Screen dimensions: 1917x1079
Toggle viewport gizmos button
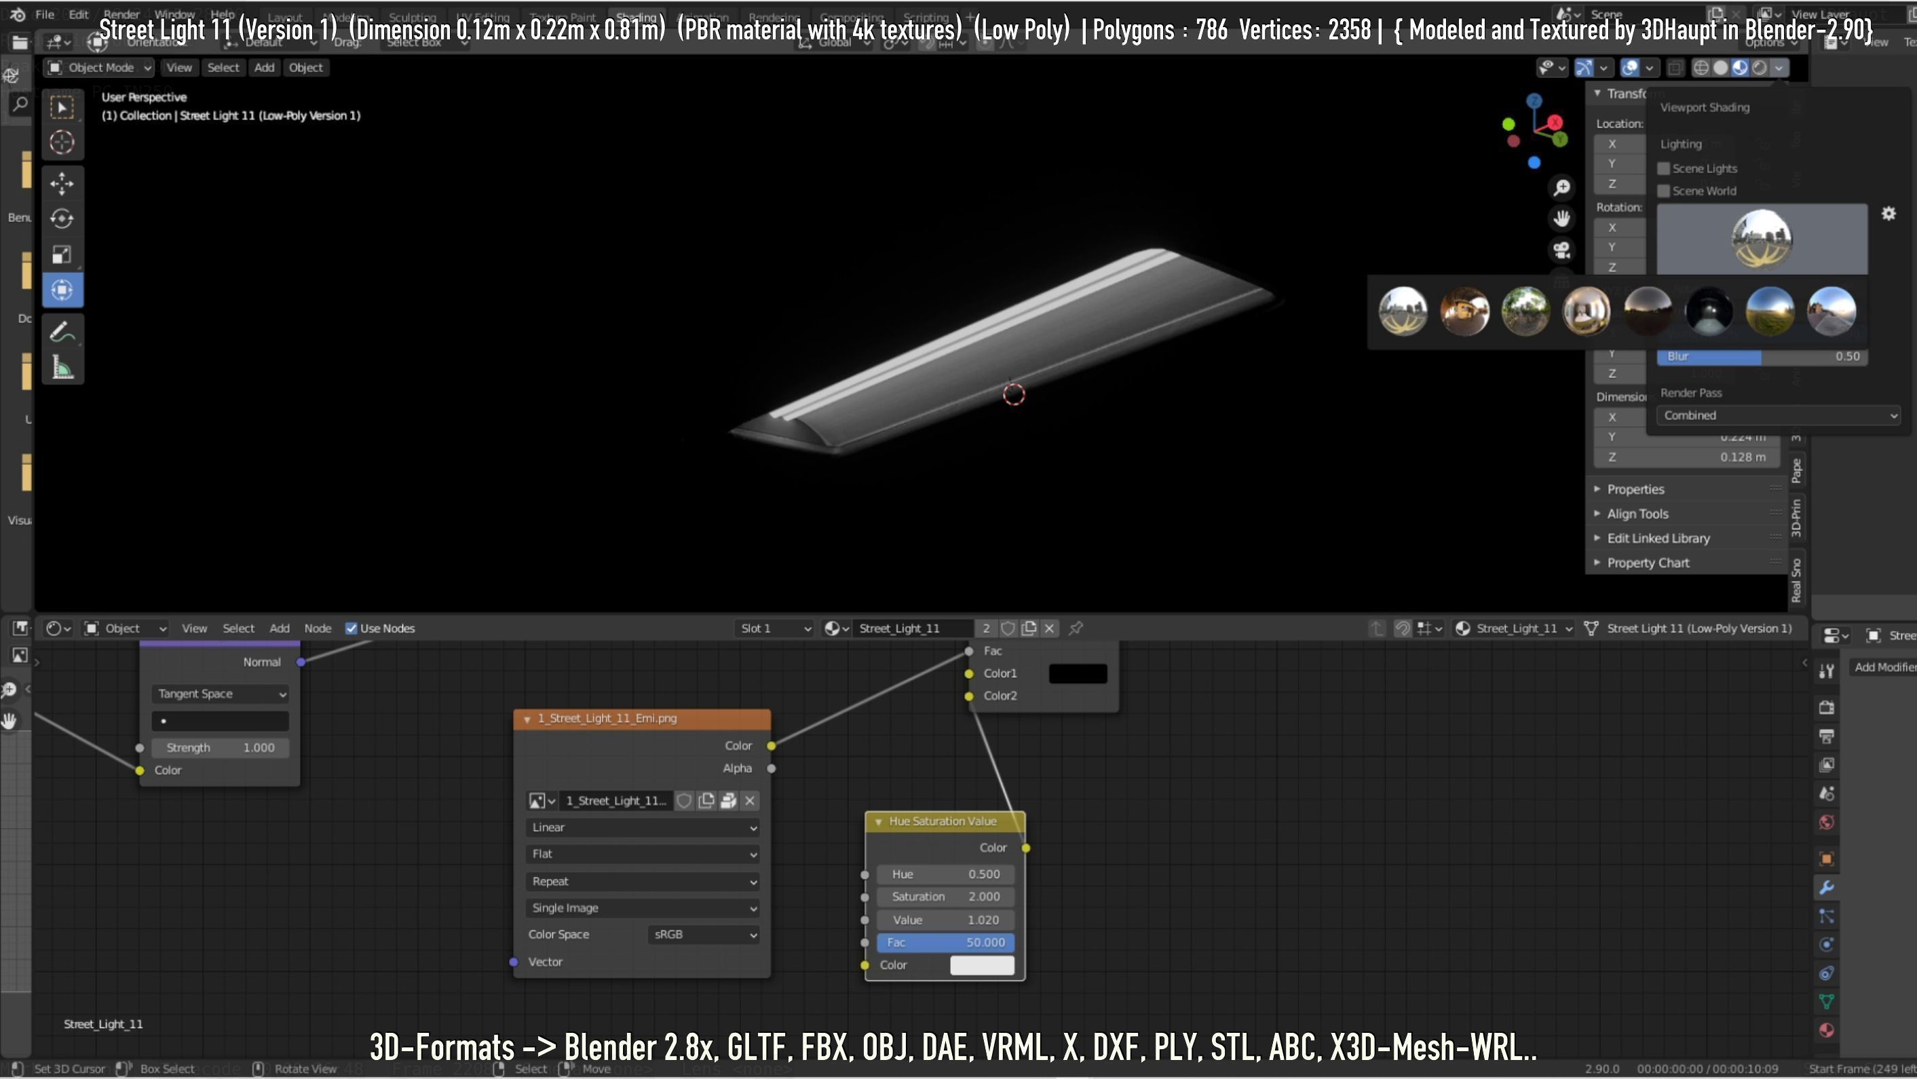coord(1584,68)
